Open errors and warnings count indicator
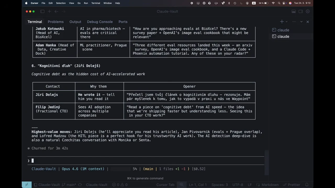 click(120, 185)
